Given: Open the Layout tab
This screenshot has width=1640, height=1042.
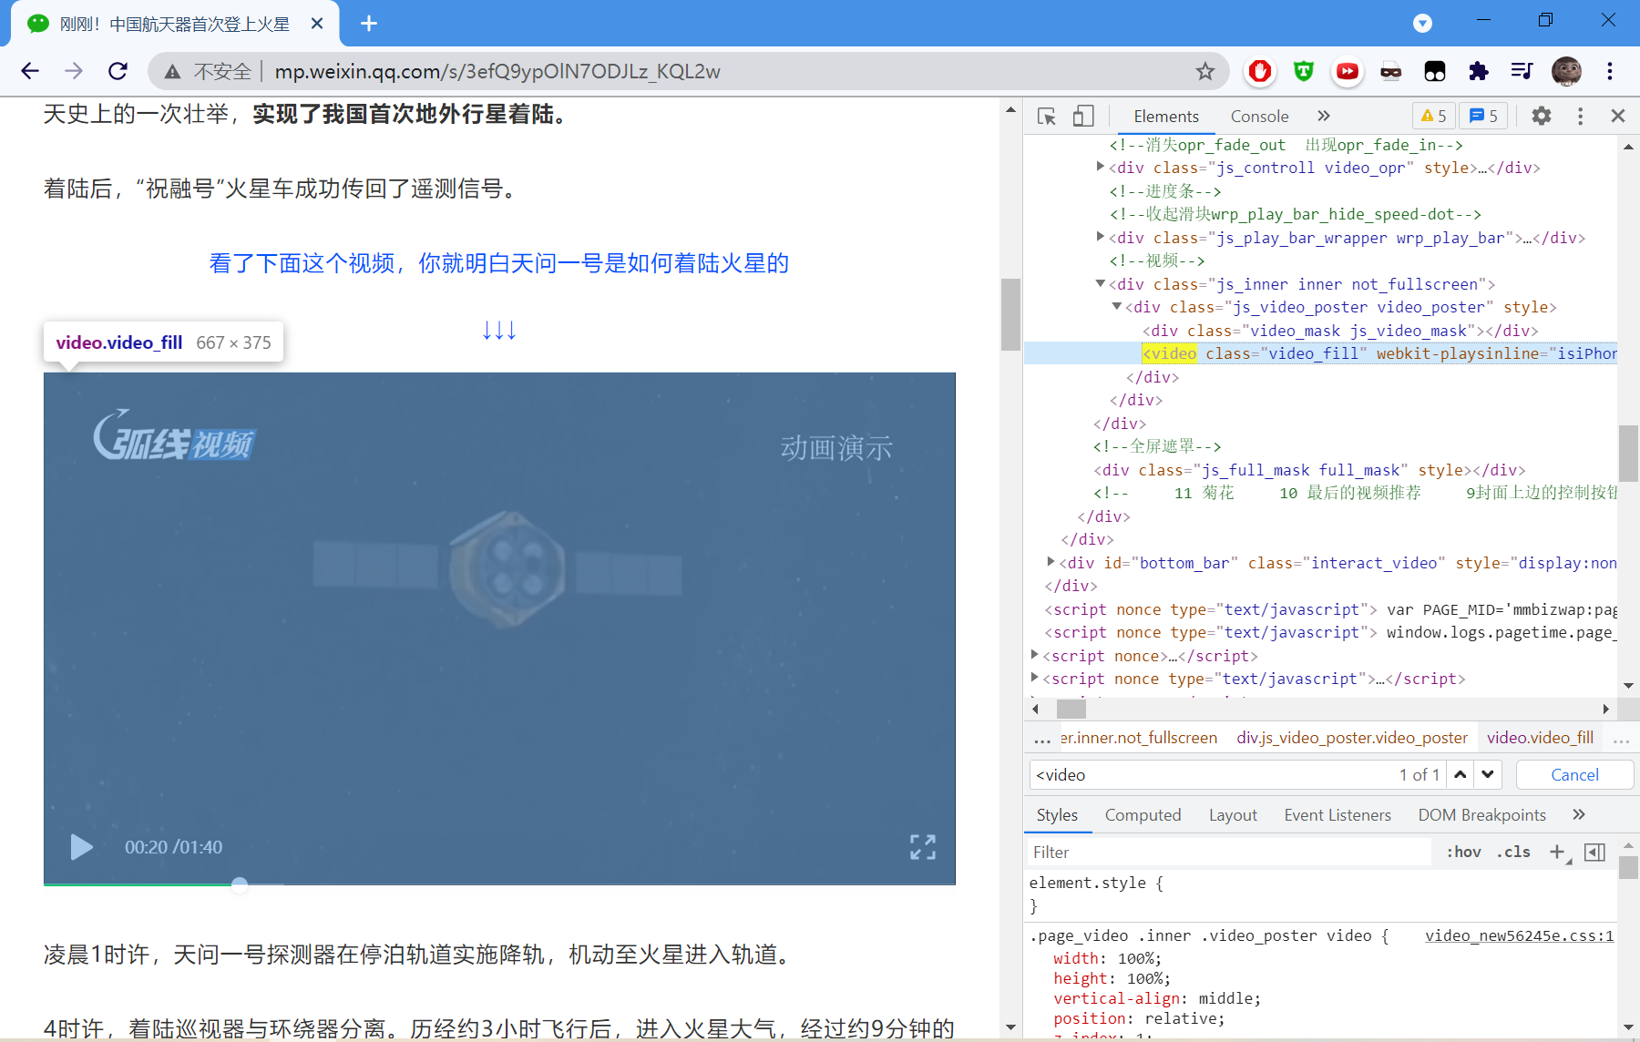Looking at the screenshot, I should (1233, 815).
